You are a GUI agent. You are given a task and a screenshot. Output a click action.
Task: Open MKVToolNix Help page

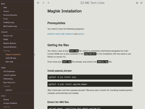(x=10, y=26)
